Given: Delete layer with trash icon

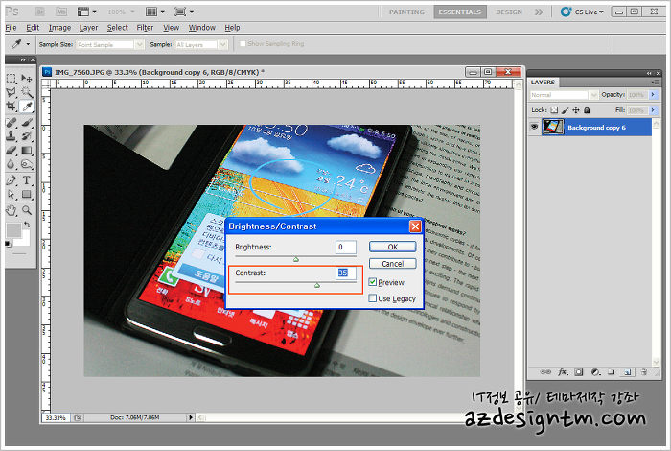Looking at the screenshot, I should (x=644, y=371).
